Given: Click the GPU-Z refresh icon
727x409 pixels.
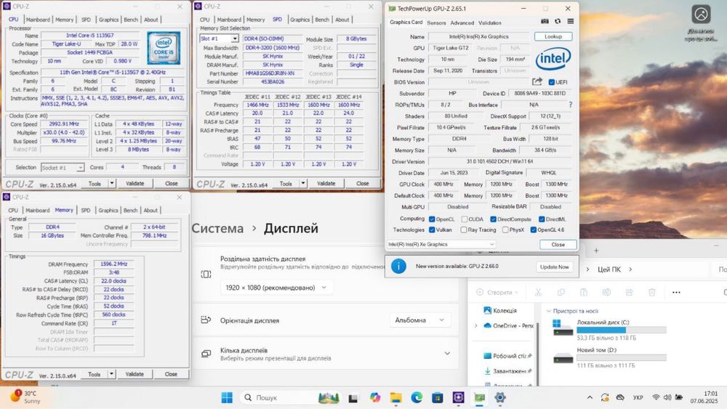Looking at the screenshot, I should (558, 21).
